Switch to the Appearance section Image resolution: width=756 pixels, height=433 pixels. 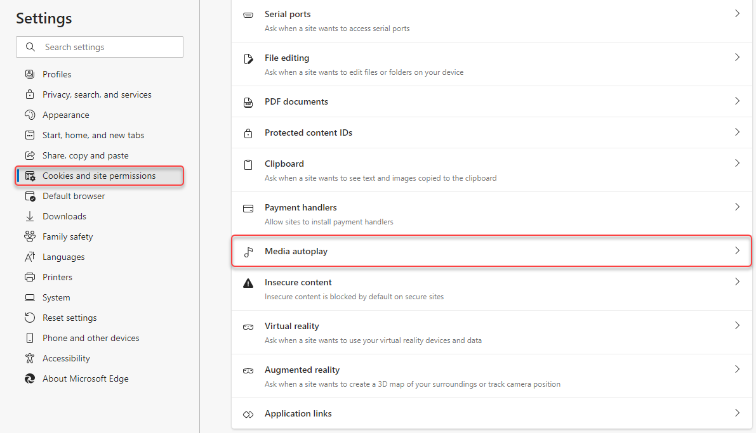pos(65,114)
